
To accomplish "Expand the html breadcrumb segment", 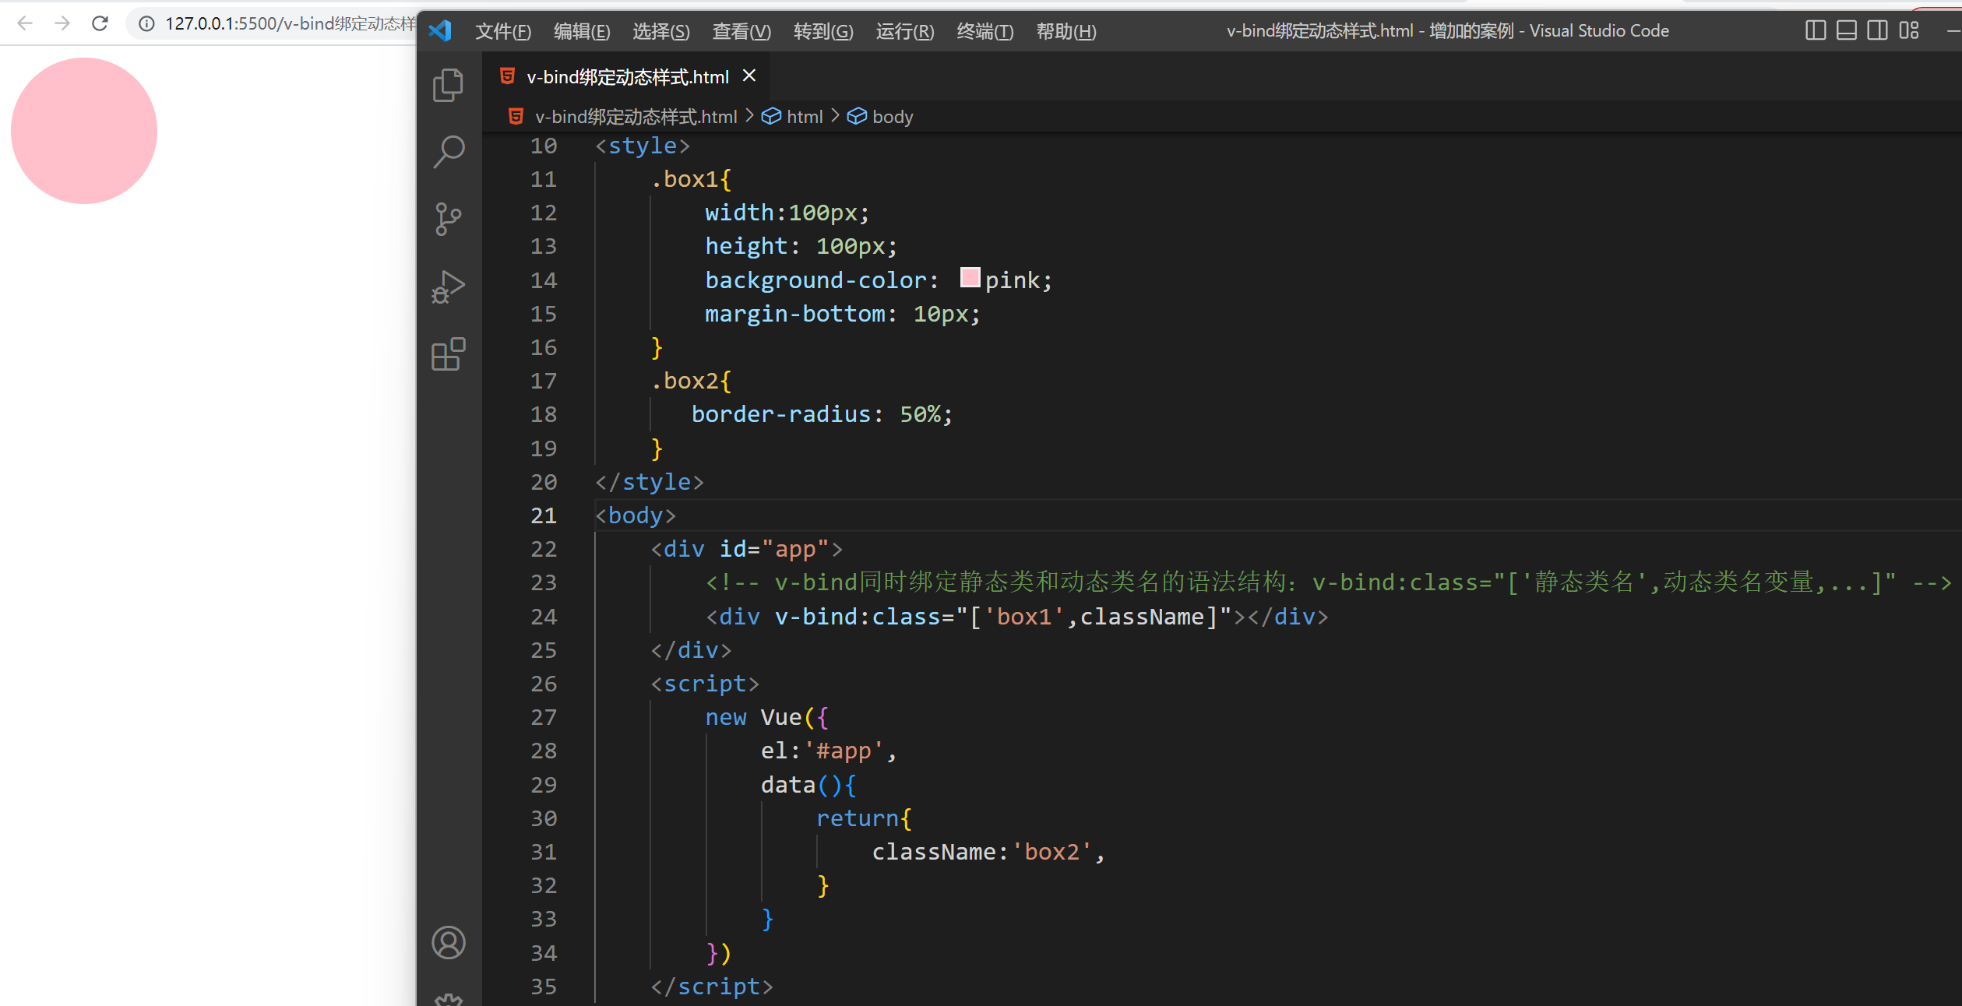I will point(804,117).
